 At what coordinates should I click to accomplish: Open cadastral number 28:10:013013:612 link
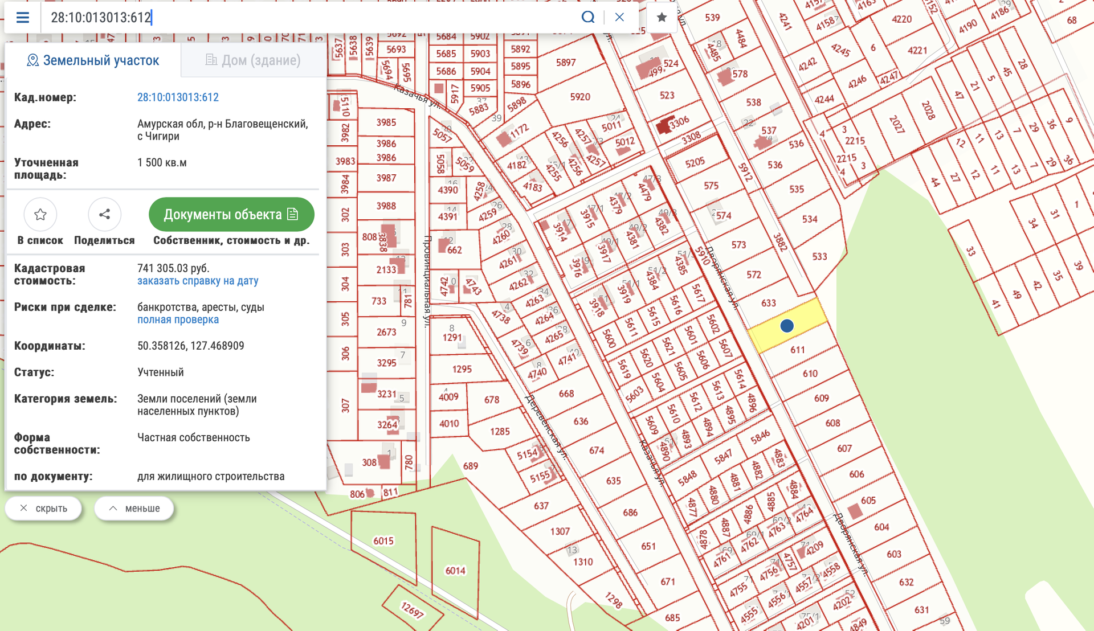click(178, 97)
